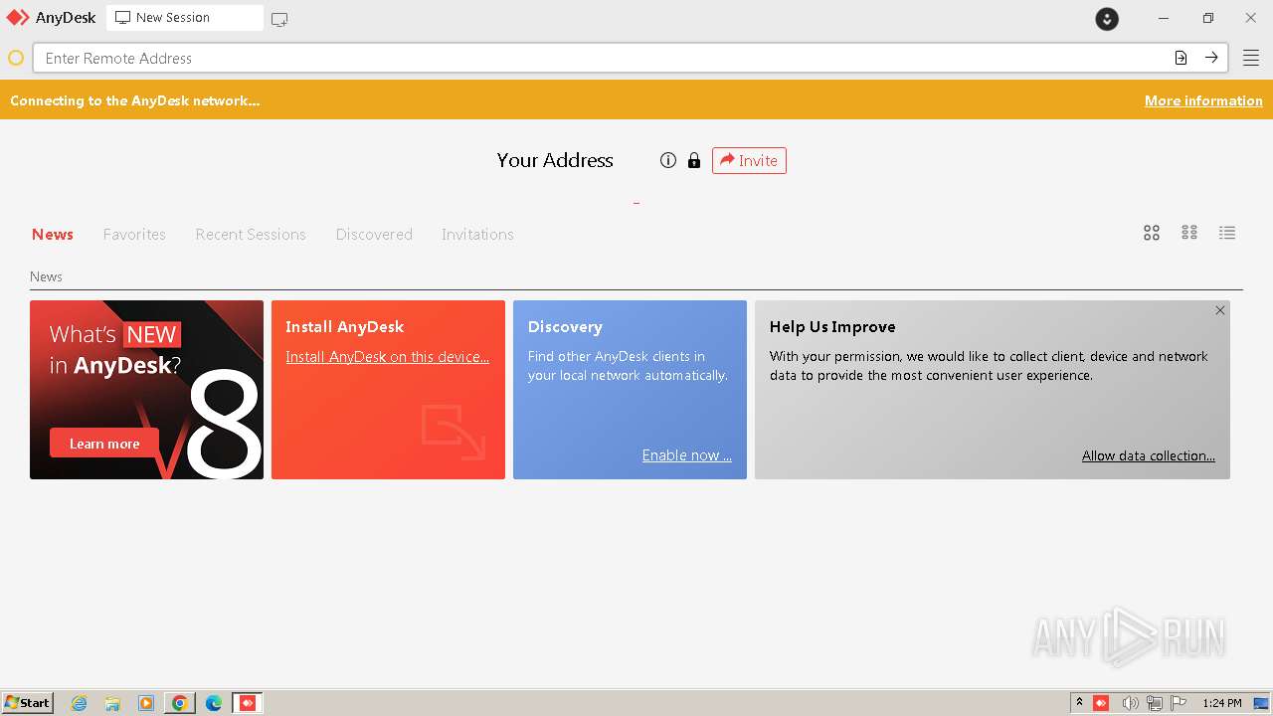1273x716 pixels.
Task: Open Microsoft Edge from taskbar
Action: coord(214,703)
